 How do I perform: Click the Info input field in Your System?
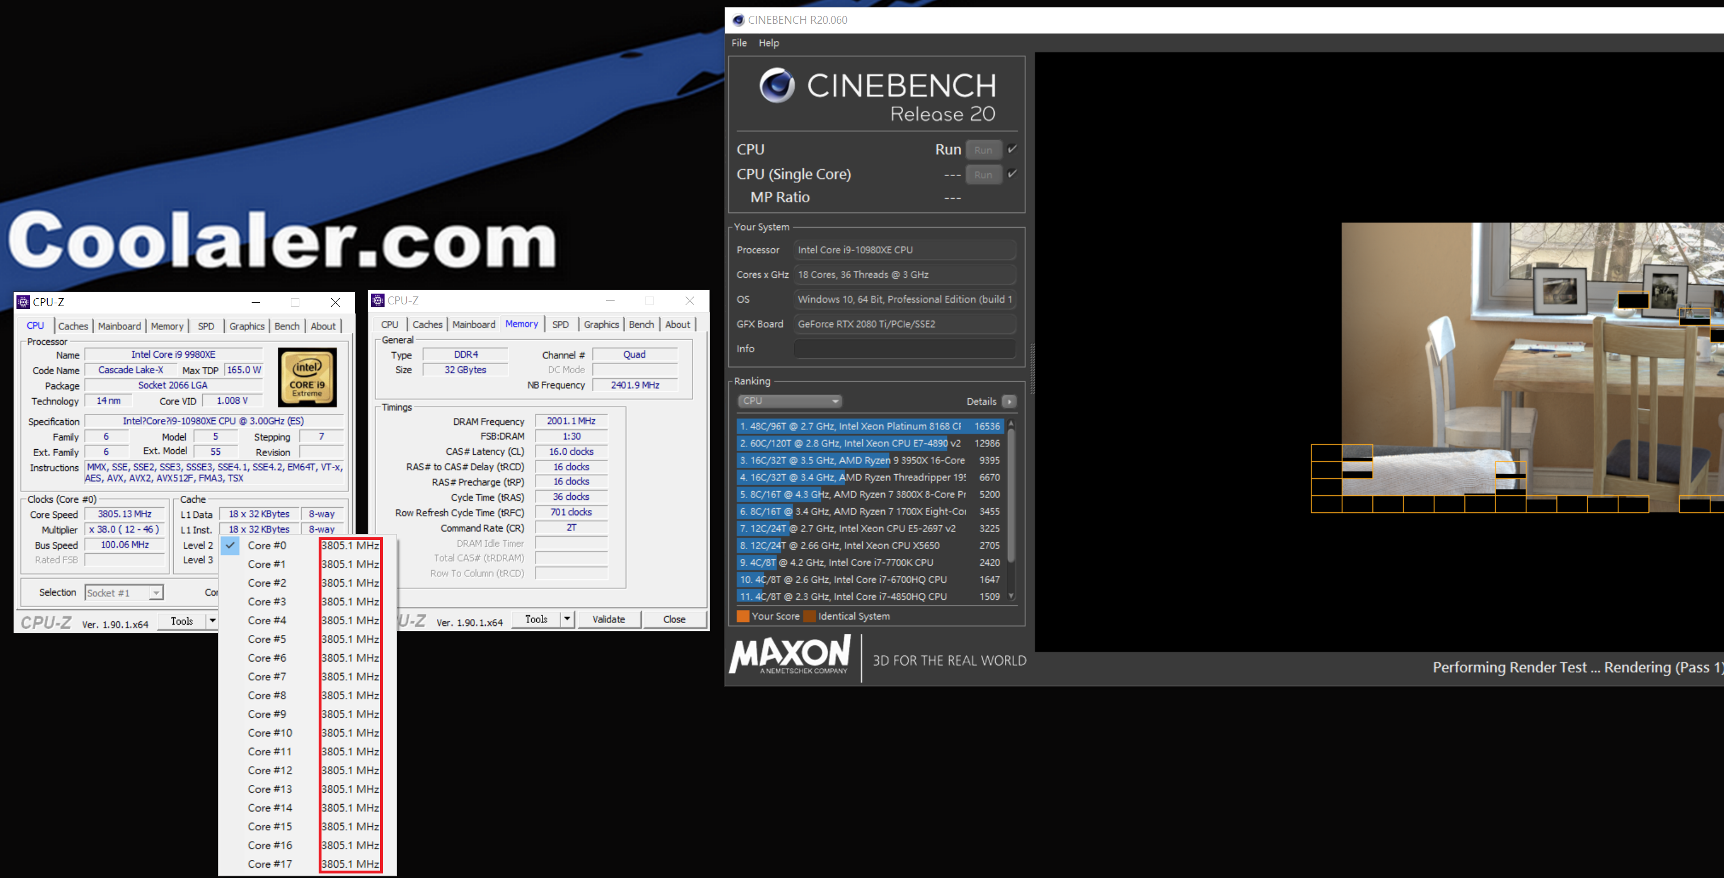[x=904, y=349]
